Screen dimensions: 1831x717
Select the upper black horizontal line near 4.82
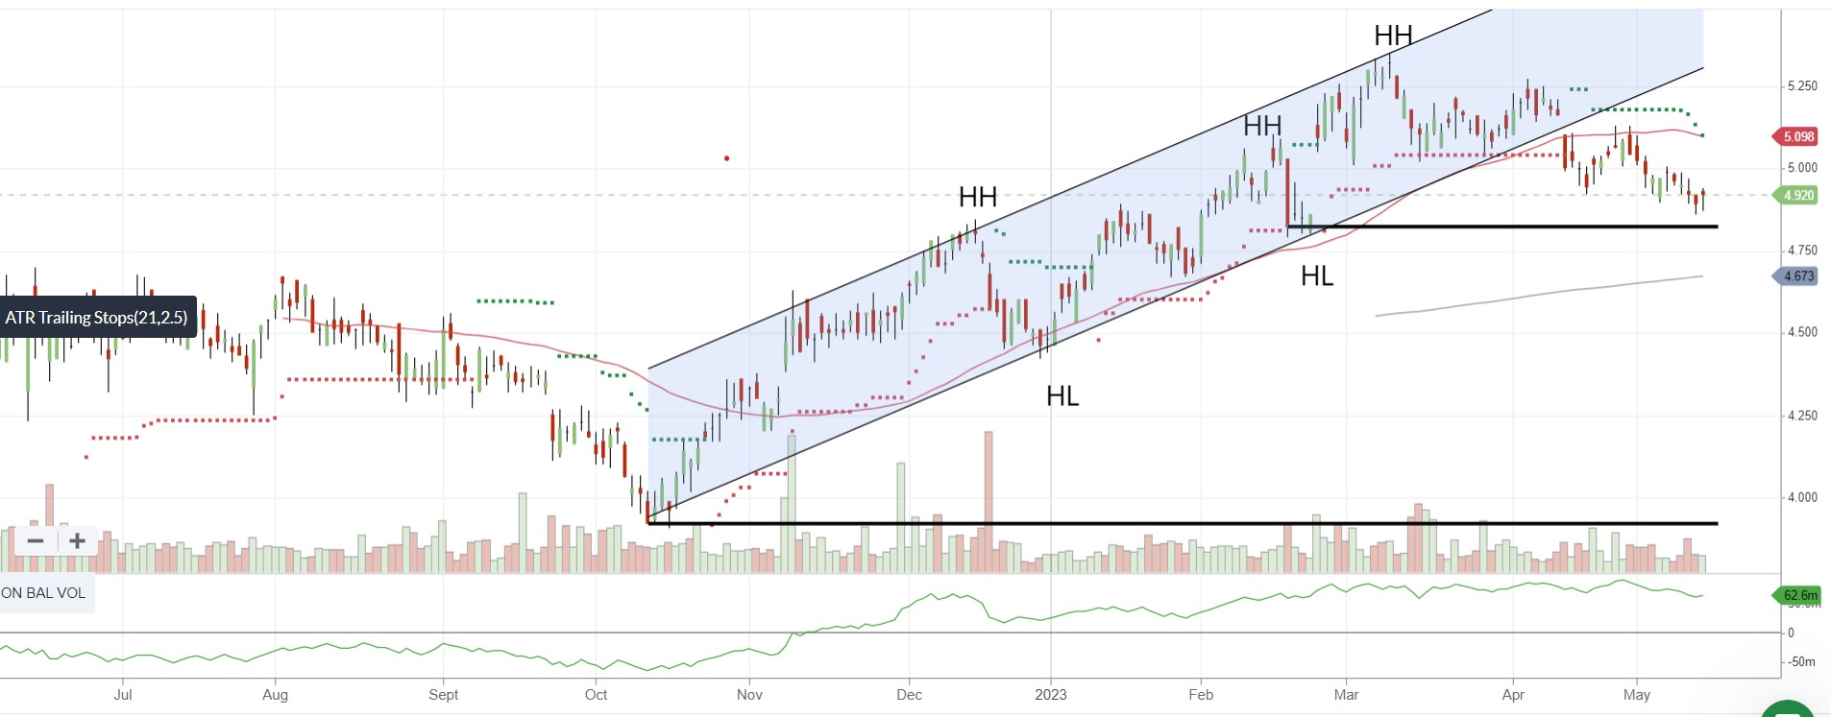[1501, 227]
